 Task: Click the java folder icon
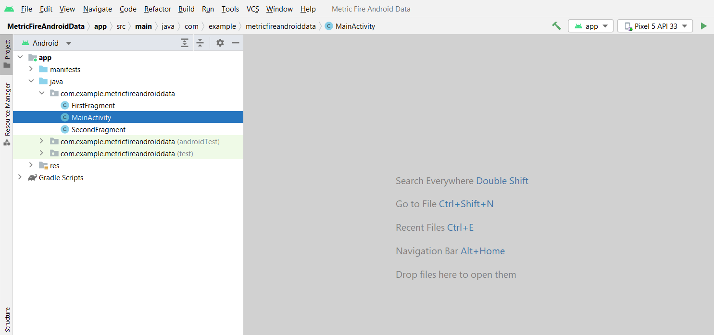43,81
